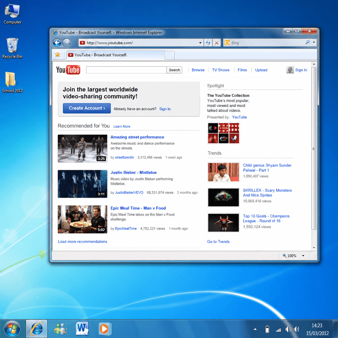
Task: Click the Epic Meal Time - Man v Food title
Action: 138,208
